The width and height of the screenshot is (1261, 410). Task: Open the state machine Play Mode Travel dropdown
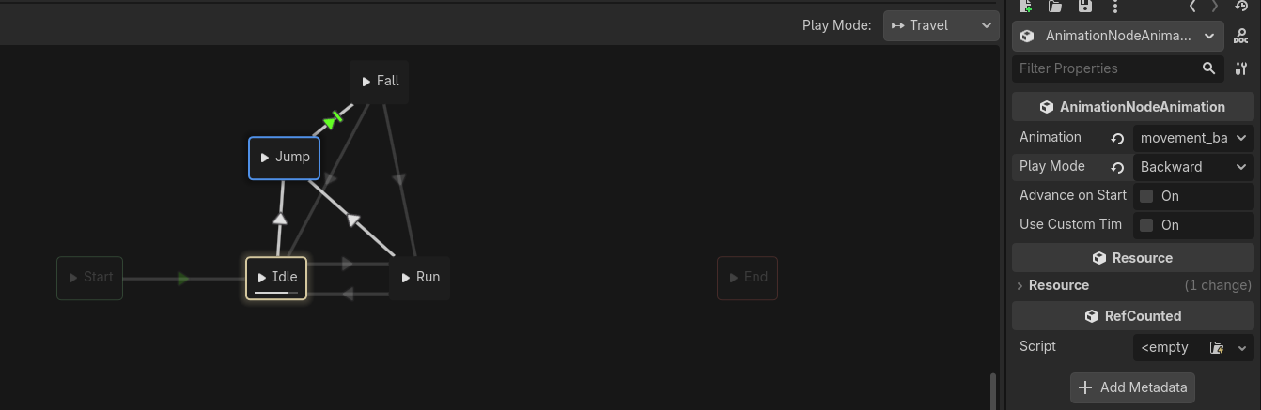click(940, 25)
